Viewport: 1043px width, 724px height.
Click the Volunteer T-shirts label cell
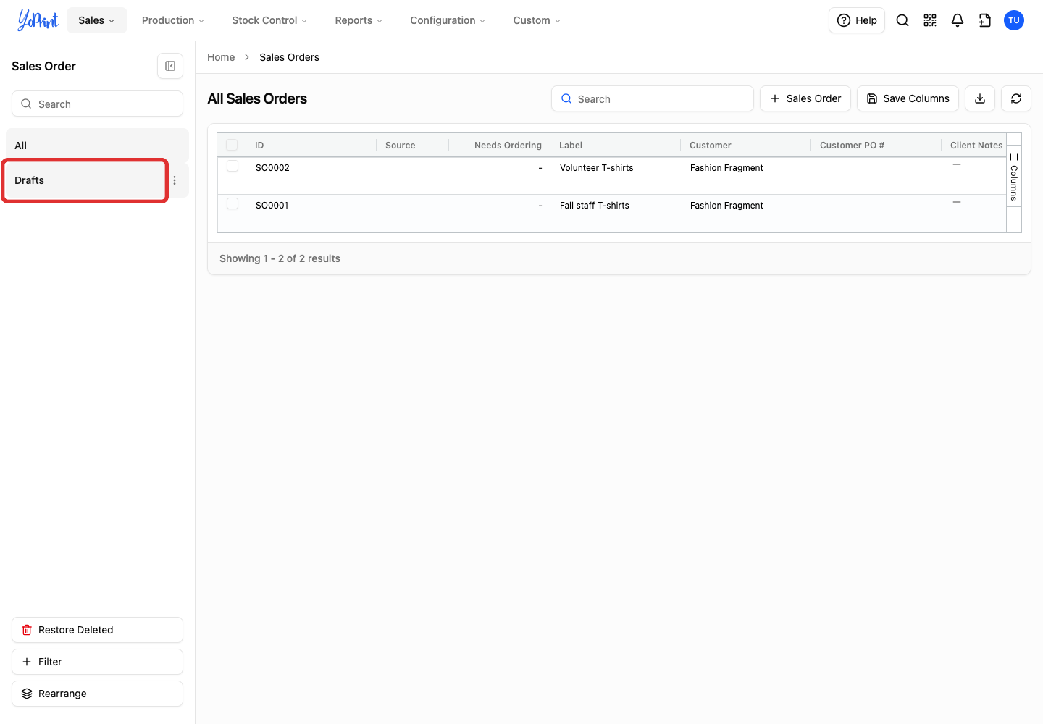596,168
